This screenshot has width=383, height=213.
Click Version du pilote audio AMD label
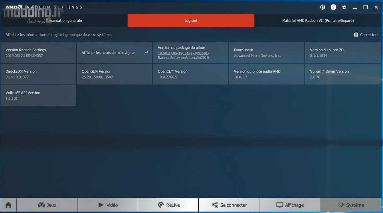(x=257, y=71)
